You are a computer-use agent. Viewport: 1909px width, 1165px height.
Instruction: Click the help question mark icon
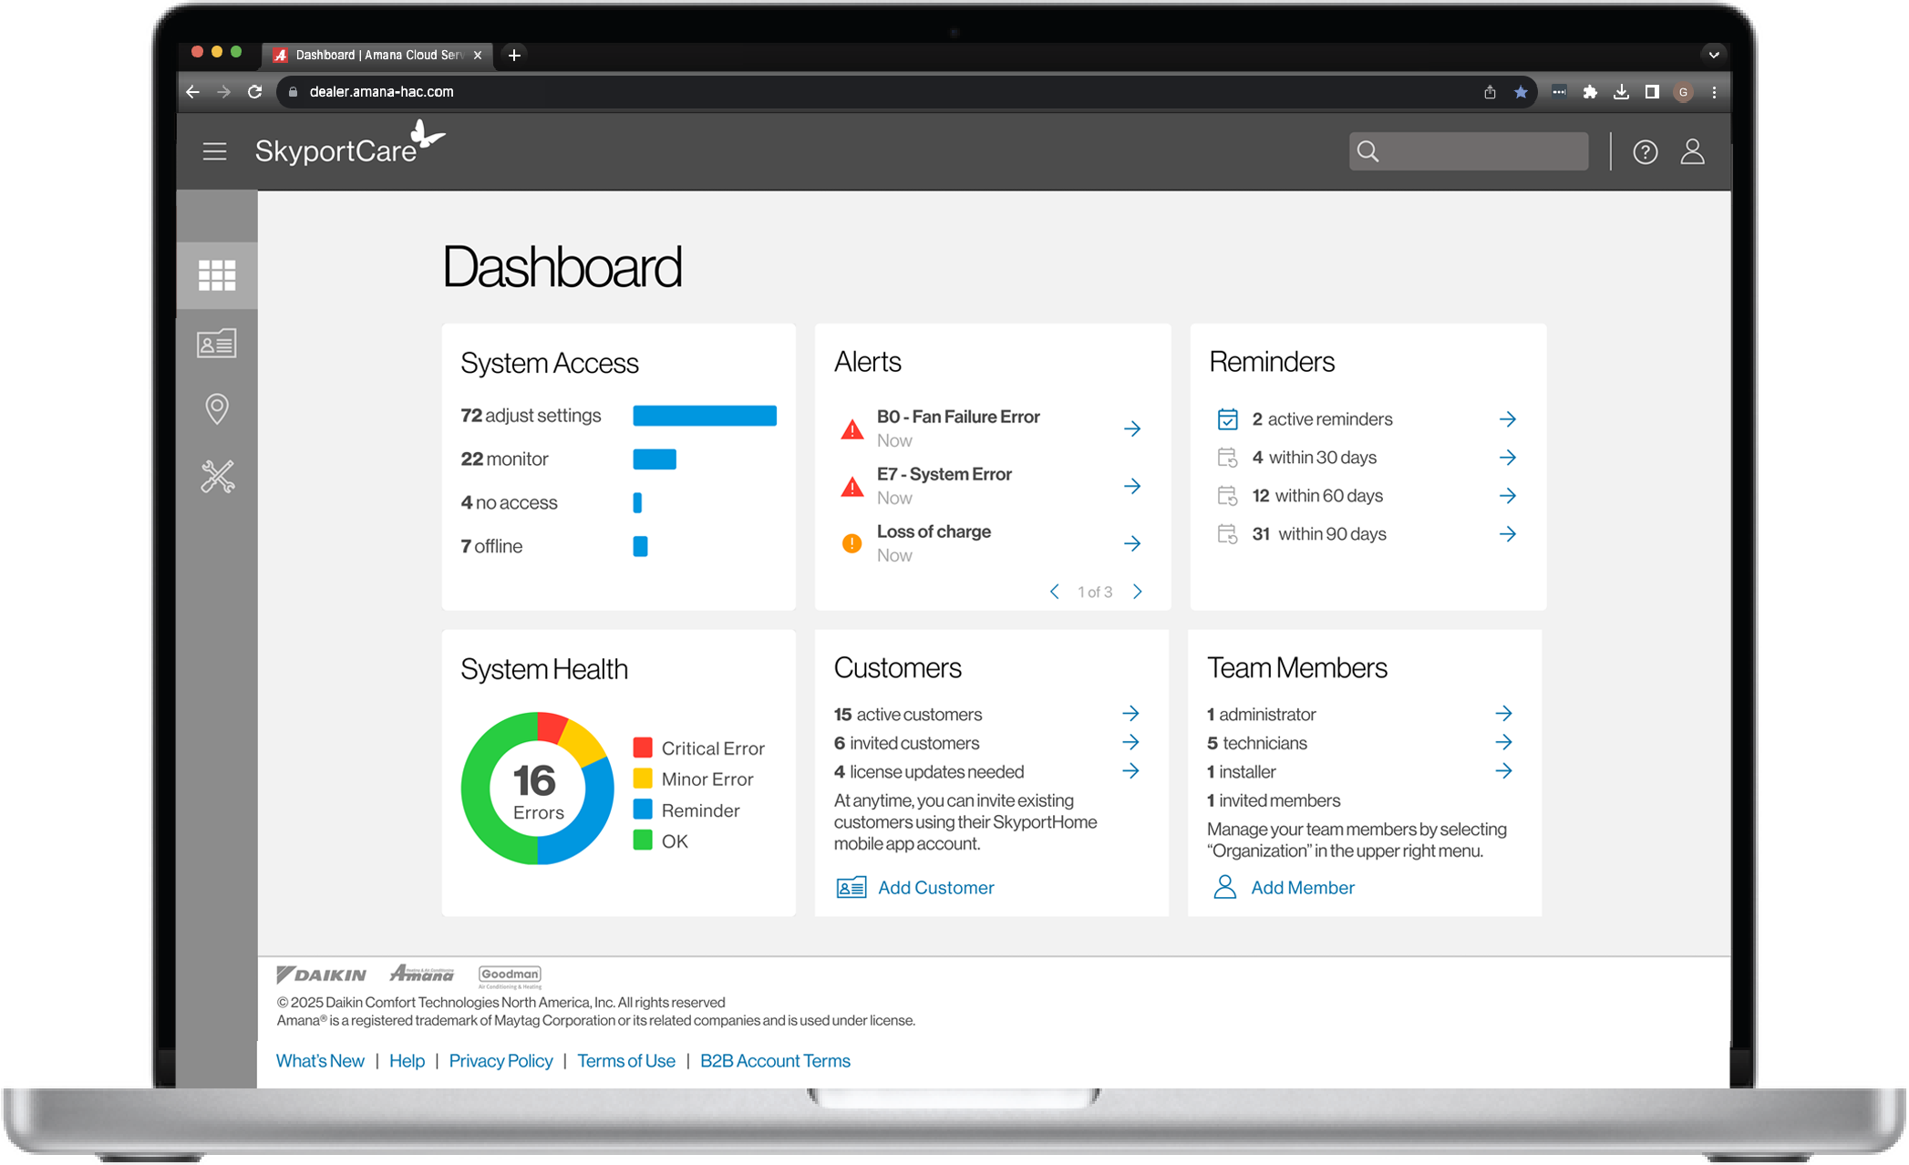pyautogui.click(x=1645, y=152)
